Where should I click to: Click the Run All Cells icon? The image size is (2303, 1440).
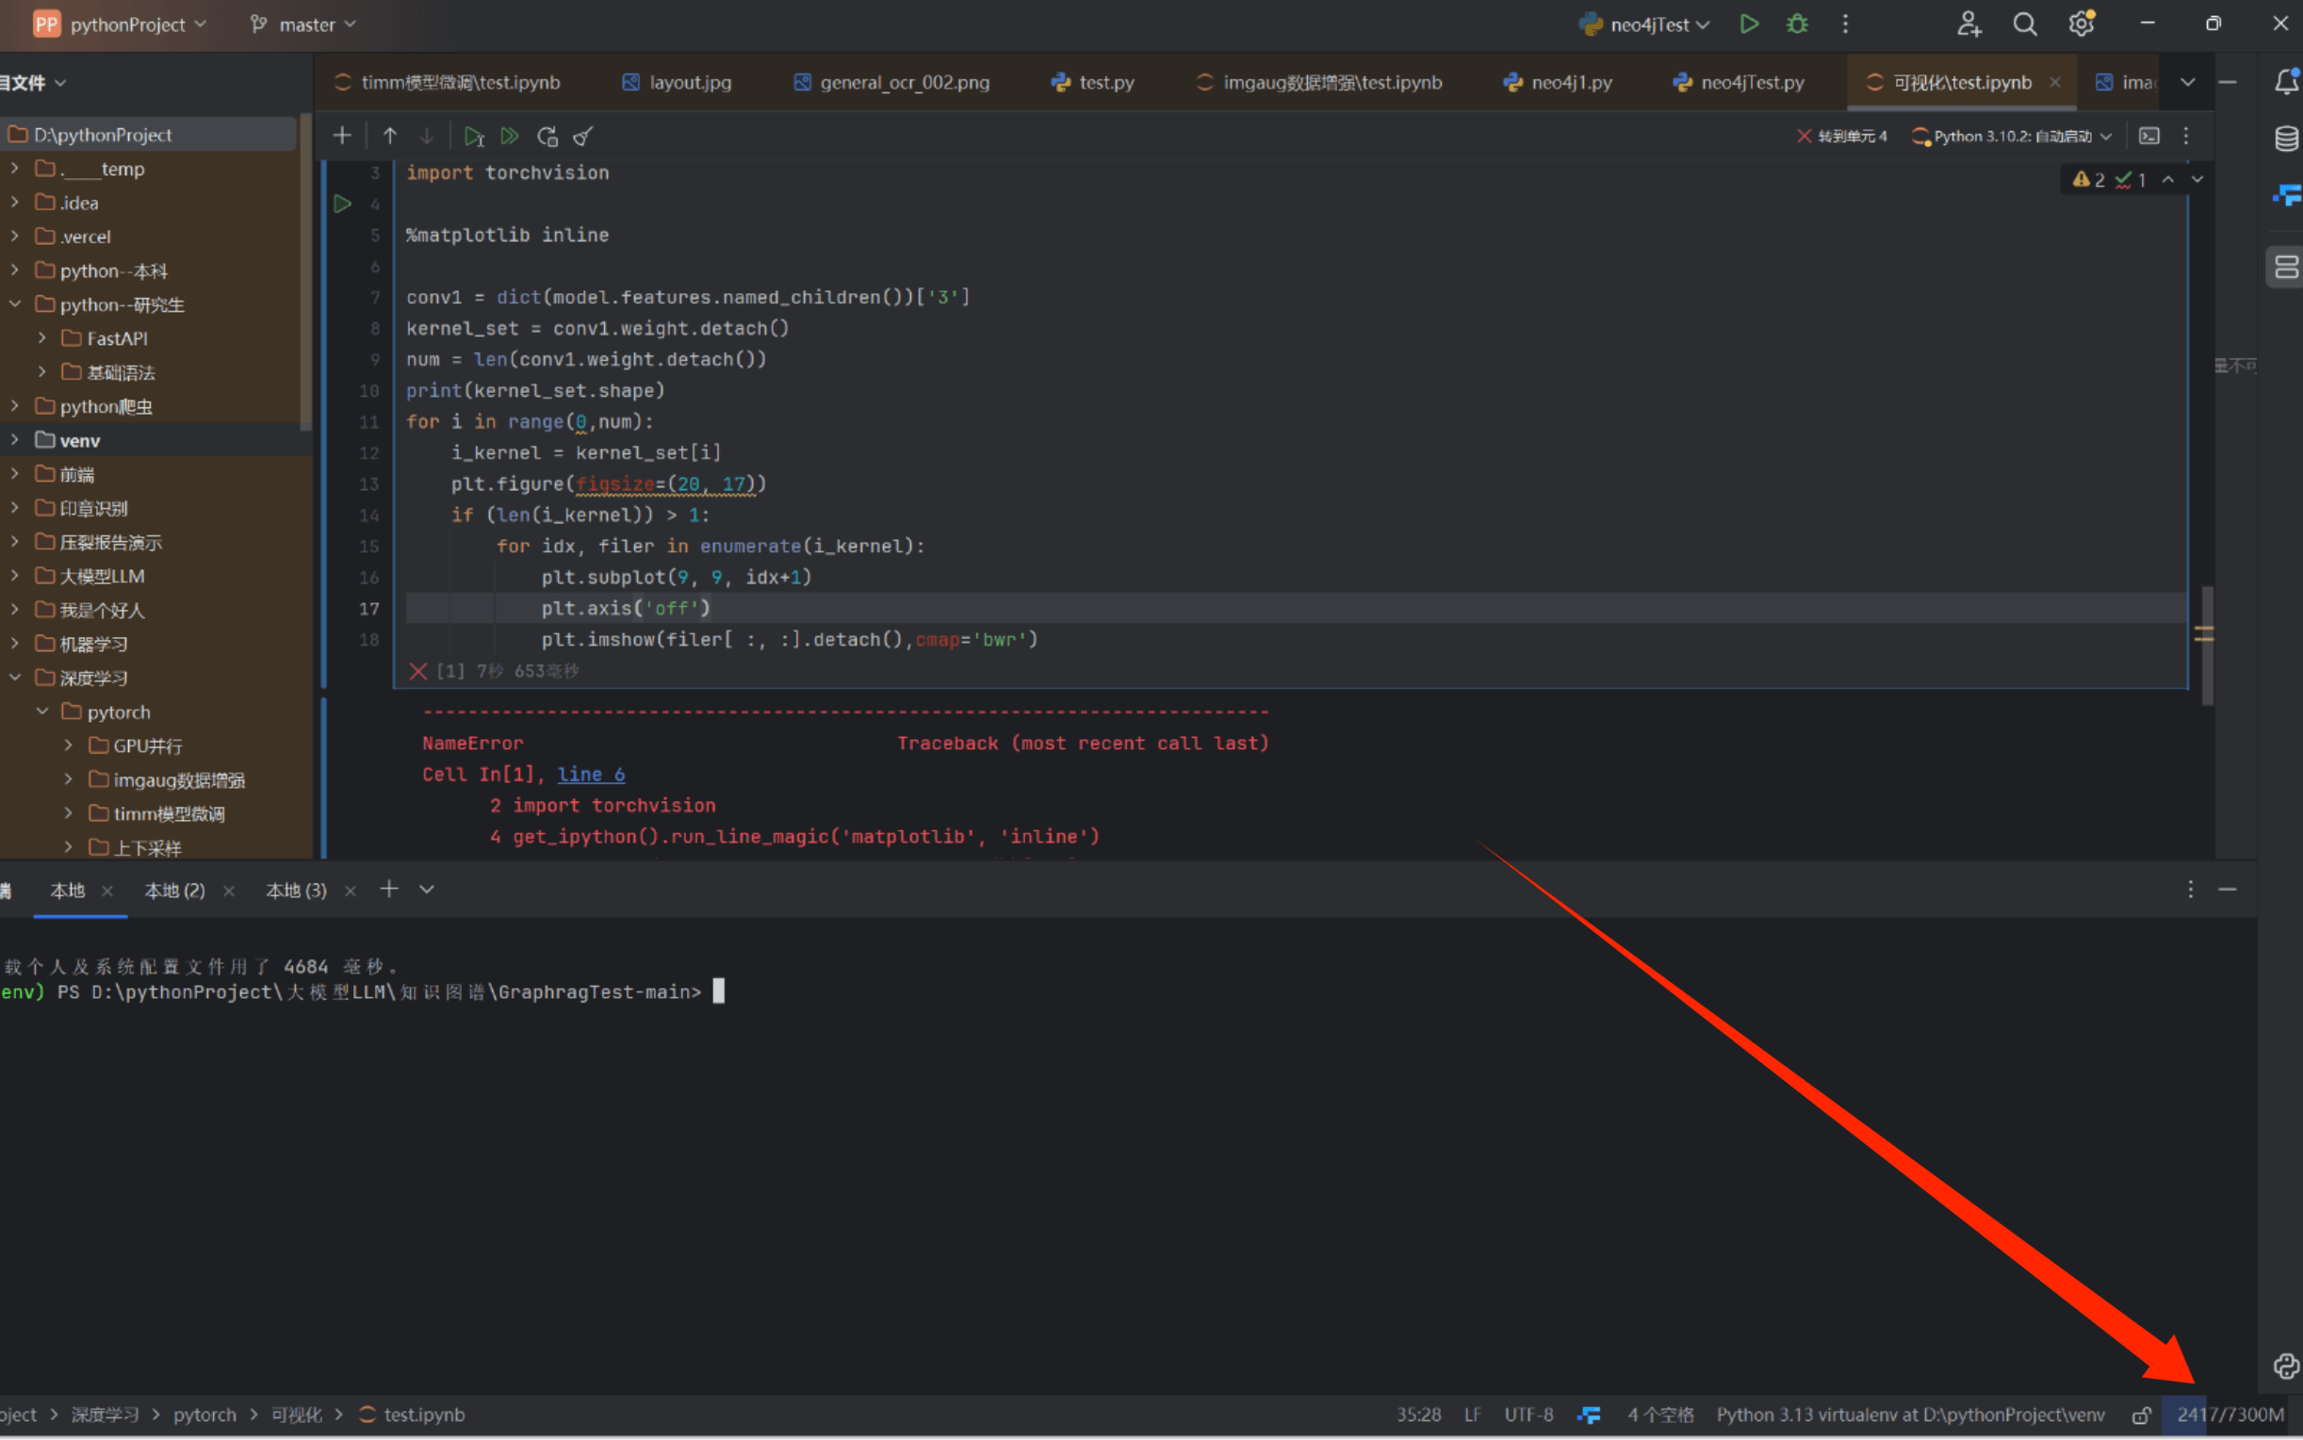510,137
